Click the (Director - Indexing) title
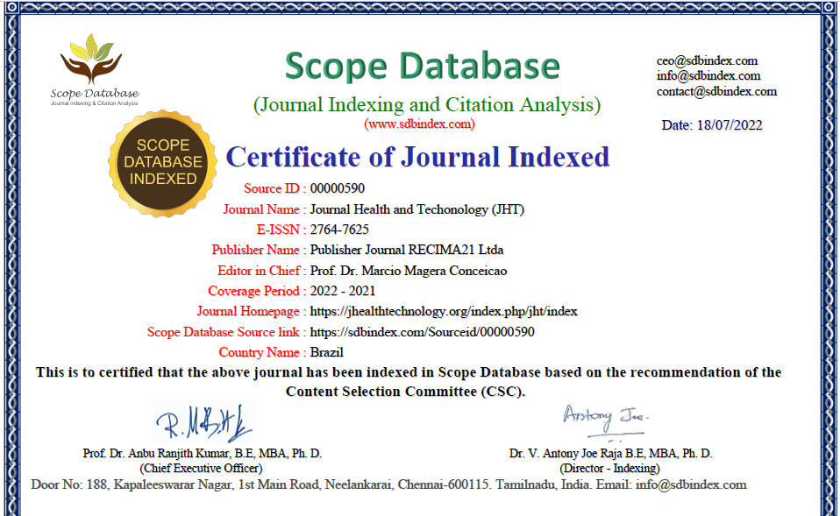This screenshot has width=840, height=516. 609,469
